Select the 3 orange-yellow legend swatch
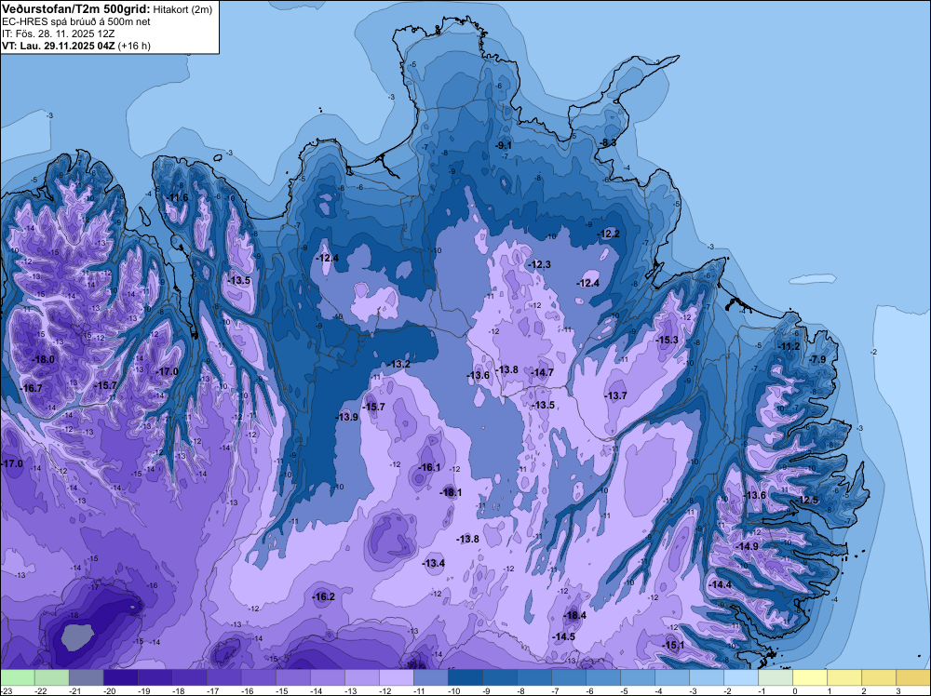 pos(912,677)
